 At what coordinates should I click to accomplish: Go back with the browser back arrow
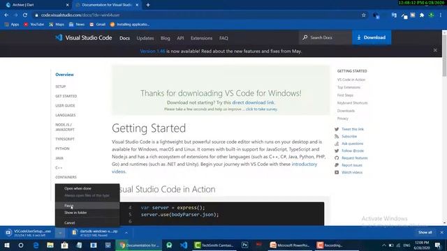[6, 15]
